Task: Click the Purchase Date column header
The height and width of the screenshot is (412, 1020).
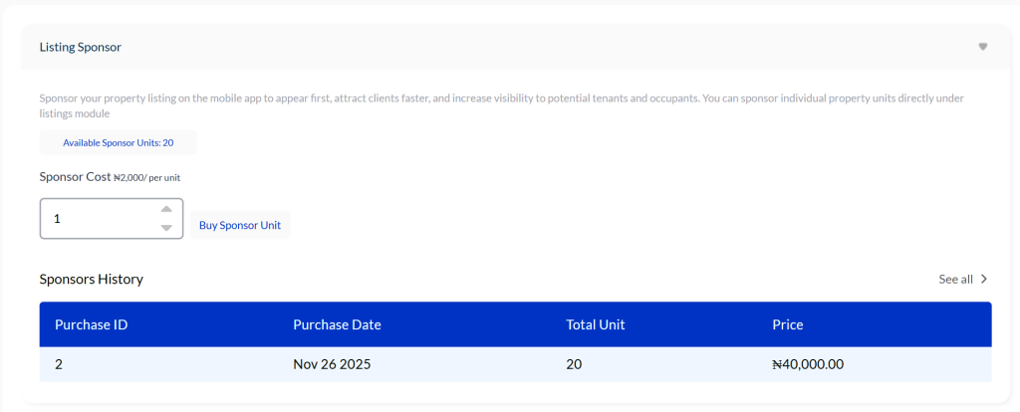Action: pyautogui.click(x=337, y=324)
